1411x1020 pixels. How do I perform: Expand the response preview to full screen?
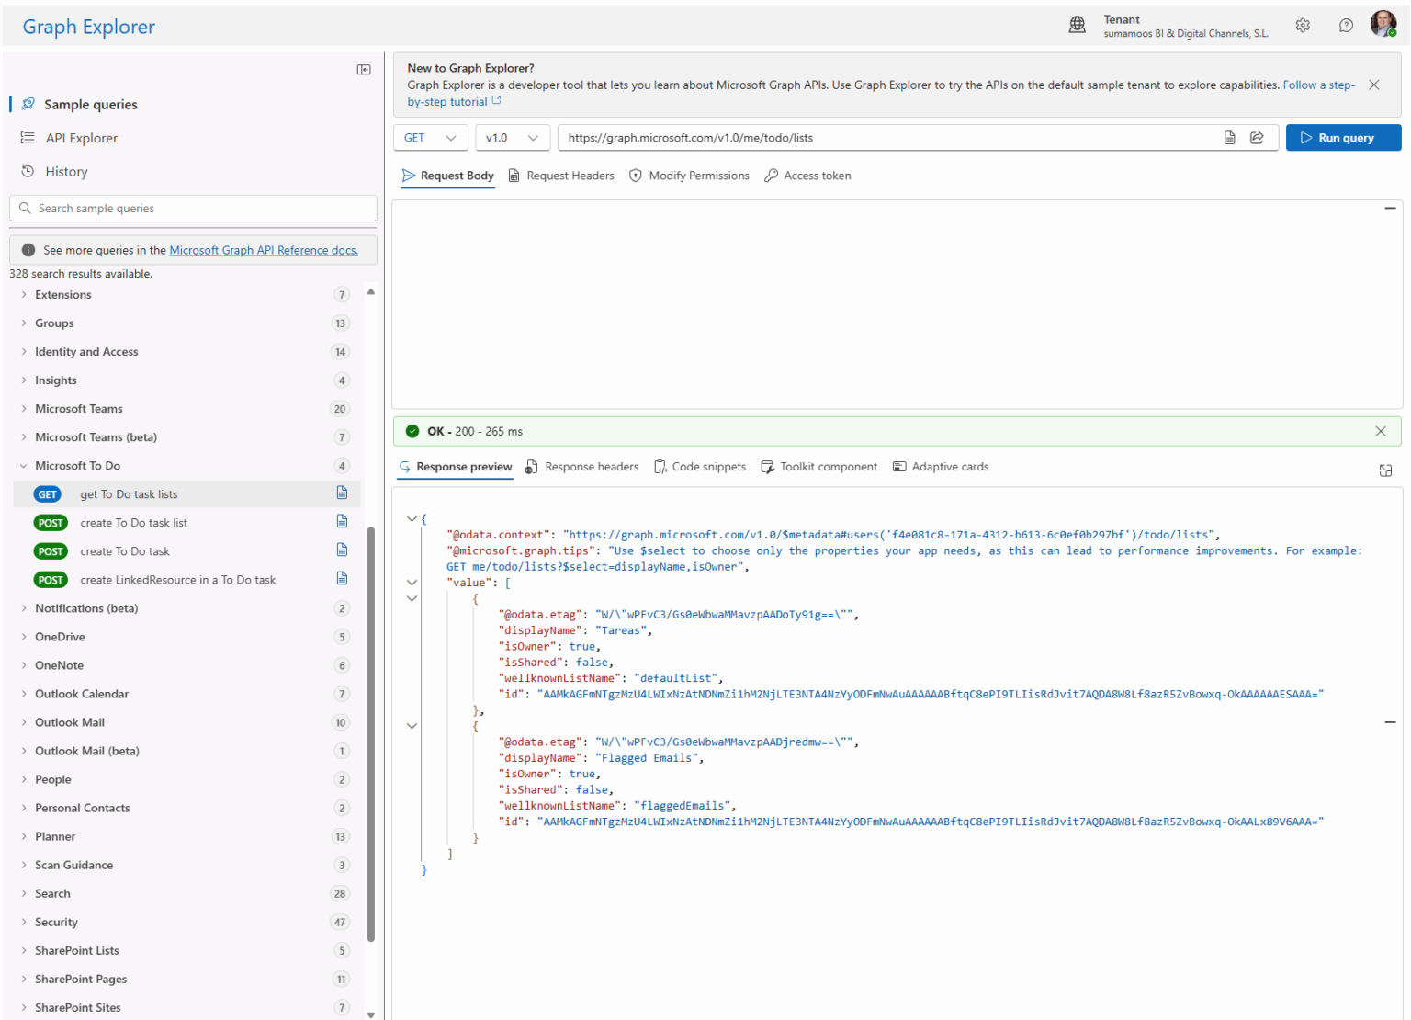pyautogui.click(x=1386, y=470)
